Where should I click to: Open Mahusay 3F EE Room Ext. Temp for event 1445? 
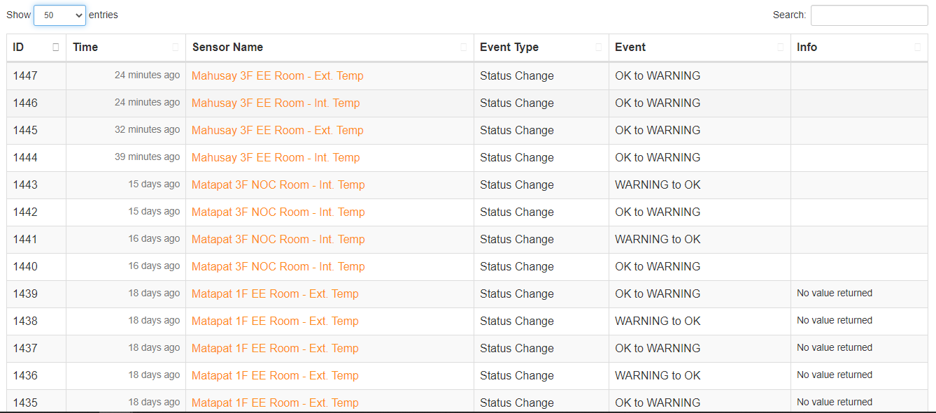[x=278, y=130]
